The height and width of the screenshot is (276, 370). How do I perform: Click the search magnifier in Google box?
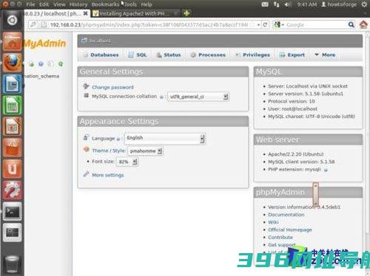coord(351,24)
